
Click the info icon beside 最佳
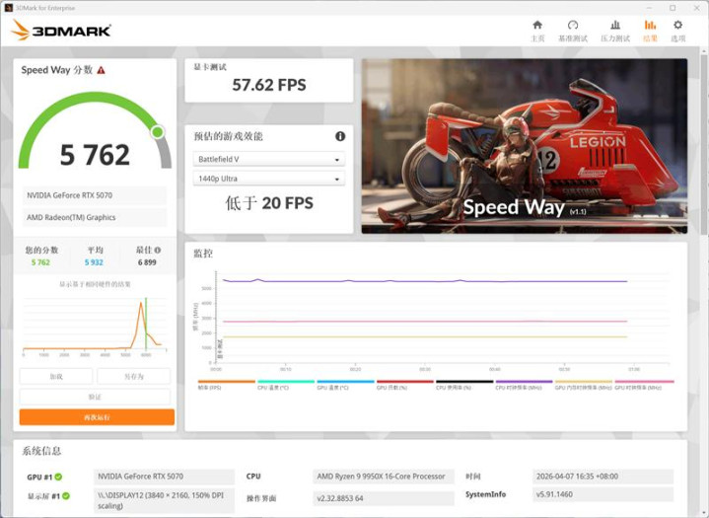coord(158,250)
